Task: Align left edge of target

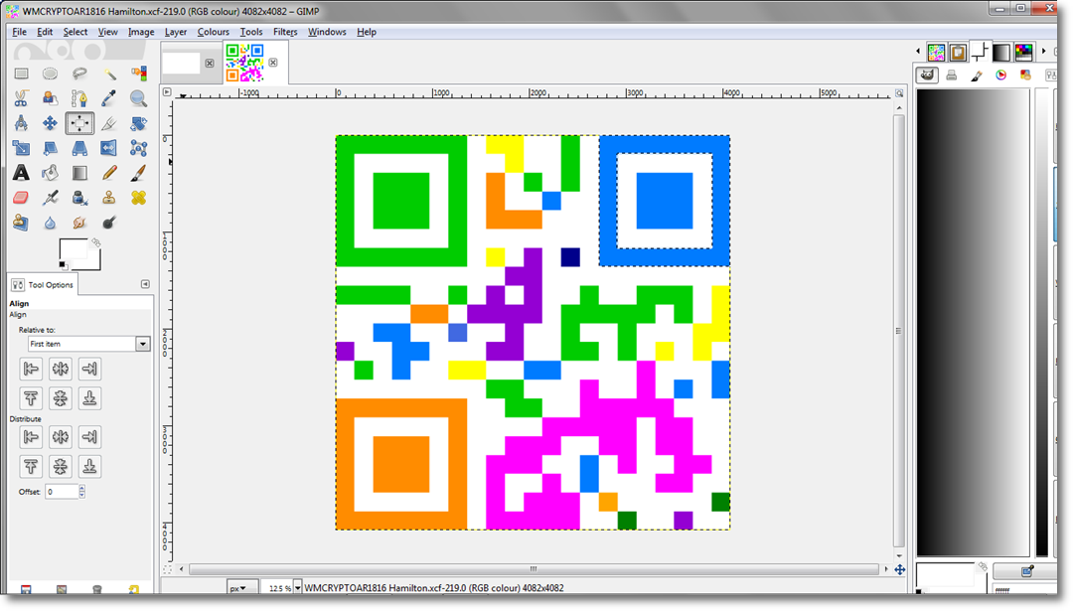Action: 31,369
